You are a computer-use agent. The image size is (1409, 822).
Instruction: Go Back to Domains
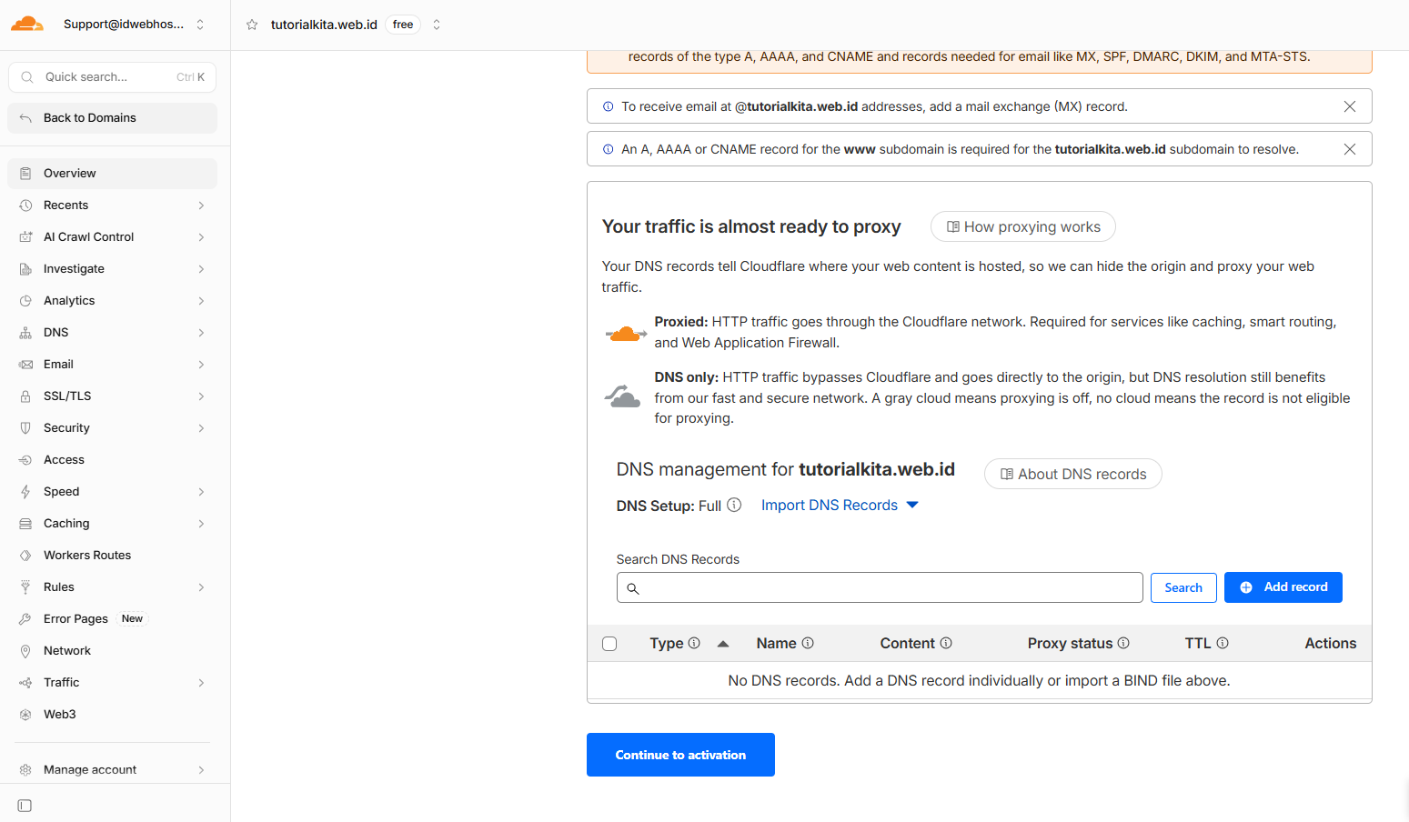112,118
